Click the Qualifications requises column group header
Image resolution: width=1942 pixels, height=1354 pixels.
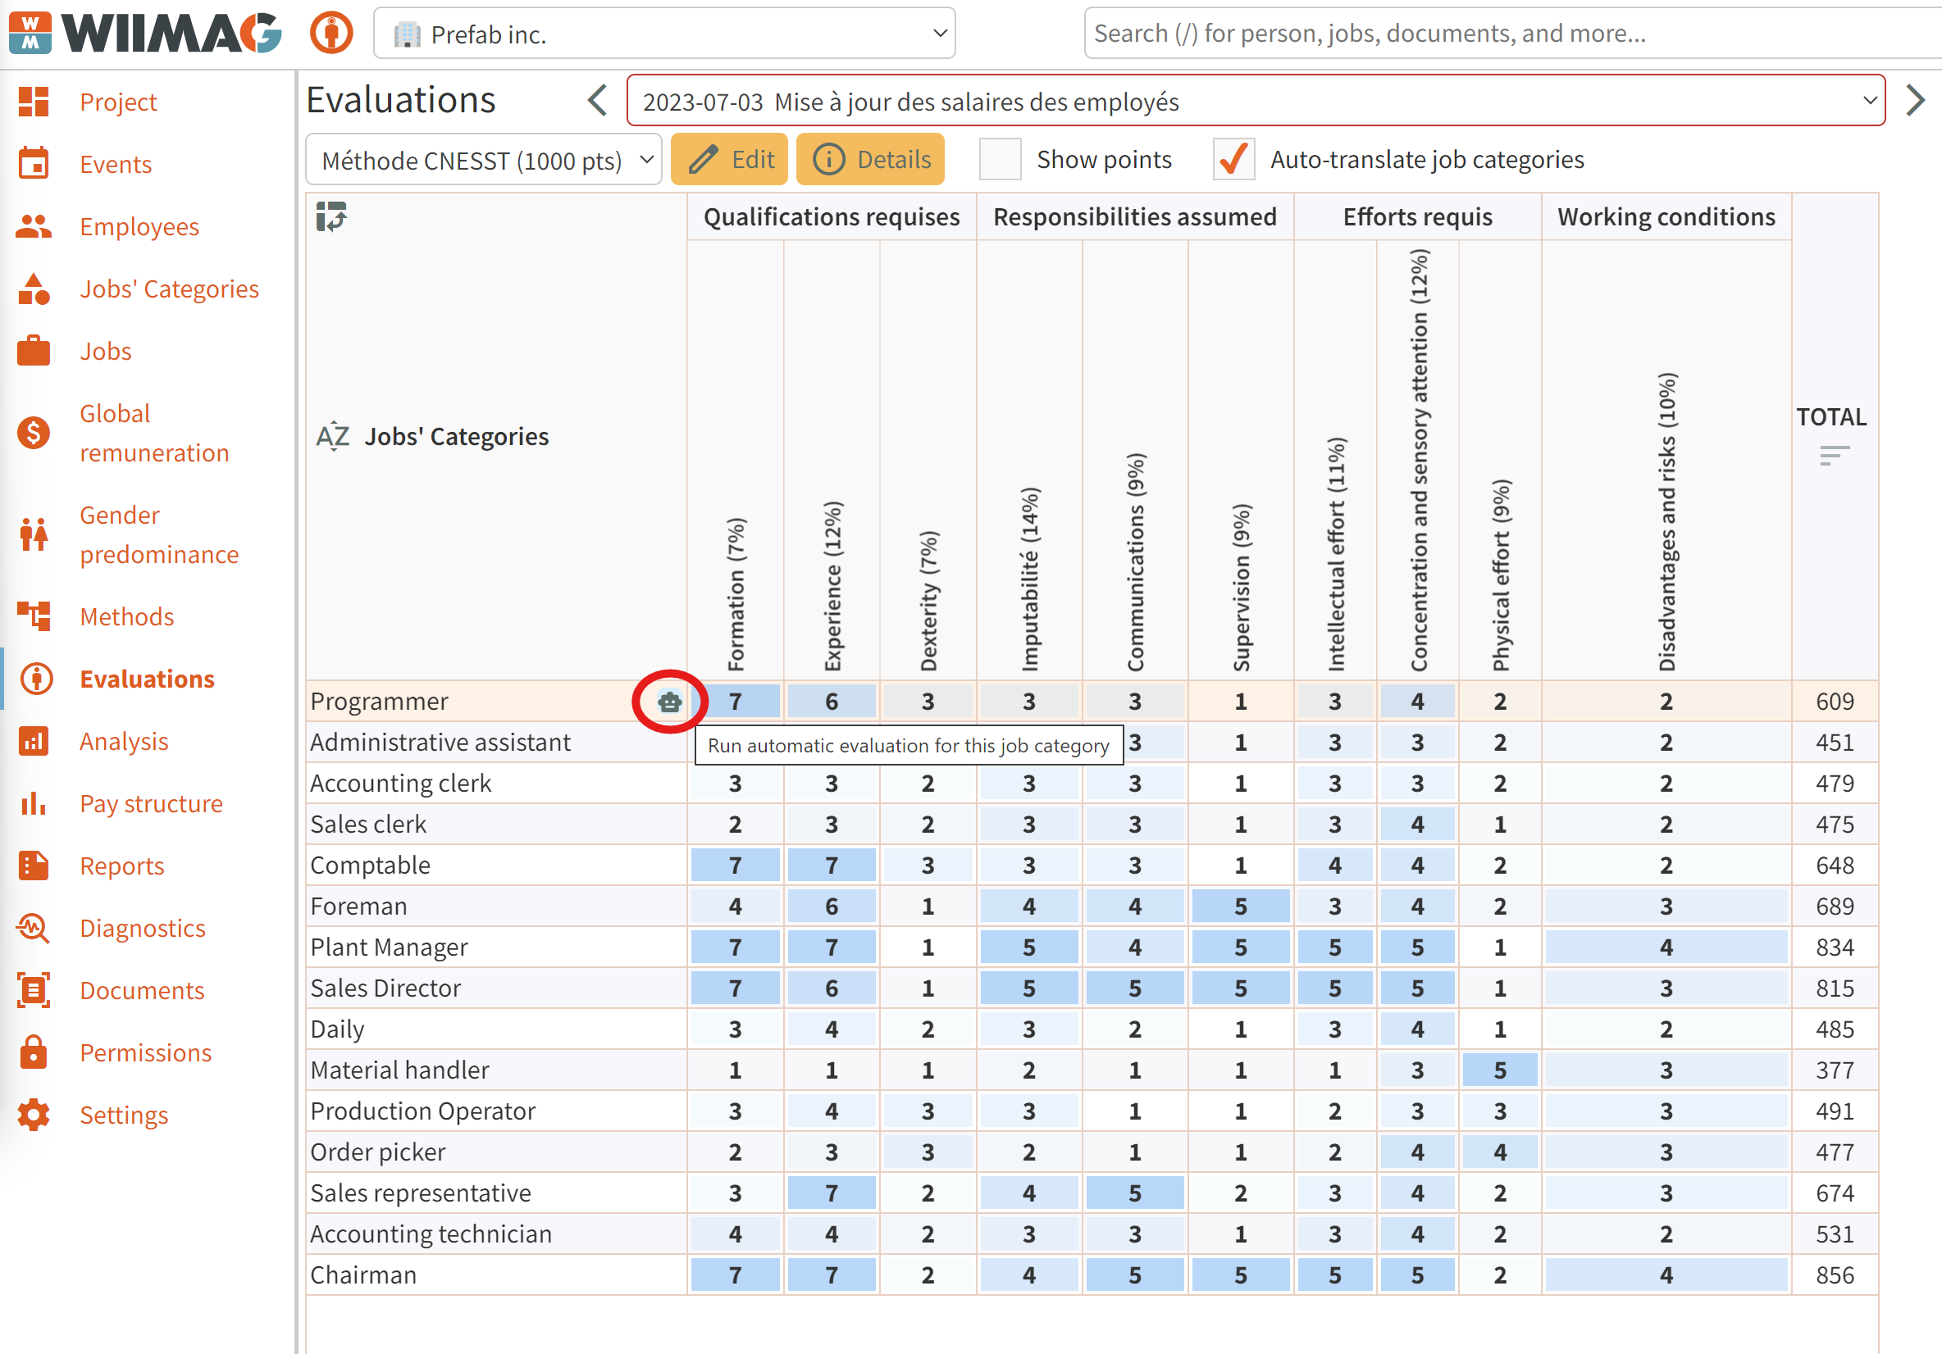pyautogui.click(x=832, y=216)
